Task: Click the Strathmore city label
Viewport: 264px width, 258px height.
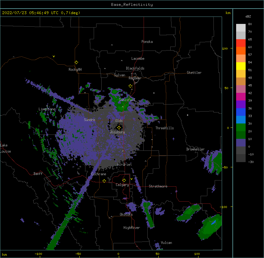Action: pos(158,186)
